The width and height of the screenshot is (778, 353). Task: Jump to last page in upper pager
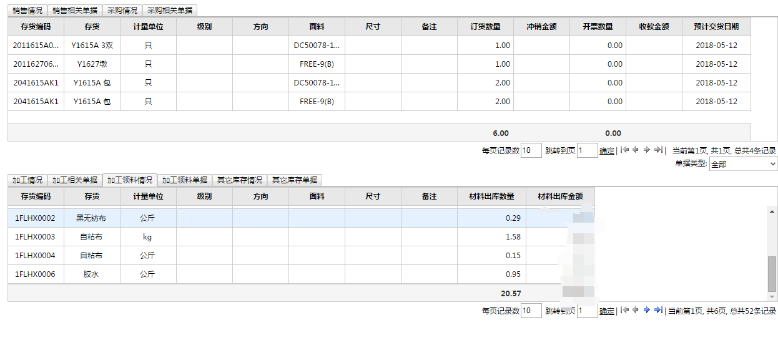point(657,150)
